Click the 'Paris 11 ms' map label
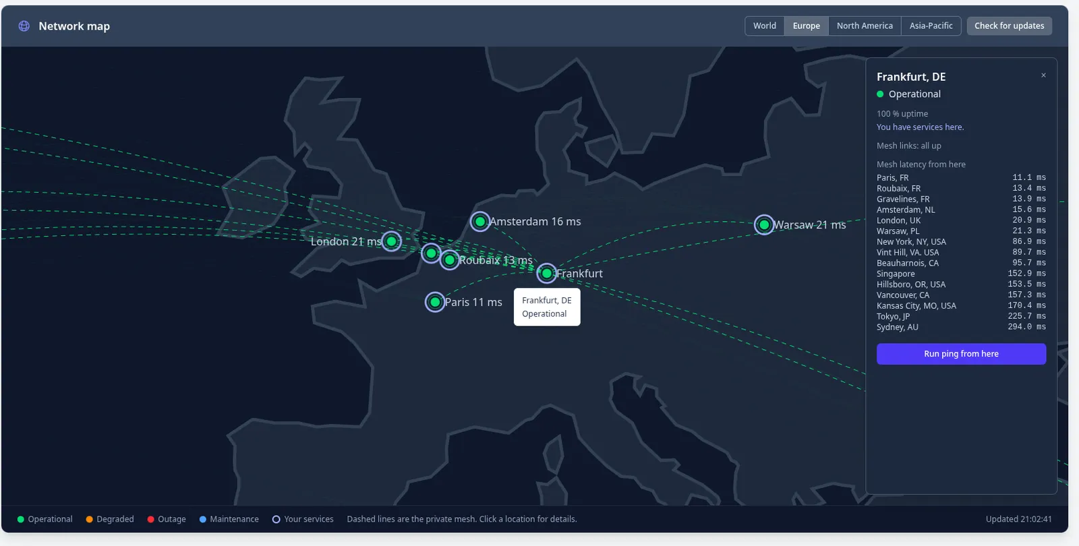This screenshot has height=546, width=1079. [473, 302]
